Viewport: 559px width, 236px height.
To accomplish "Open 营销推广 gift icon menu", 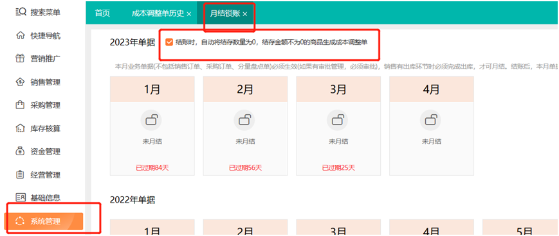I will click(21, 58).
